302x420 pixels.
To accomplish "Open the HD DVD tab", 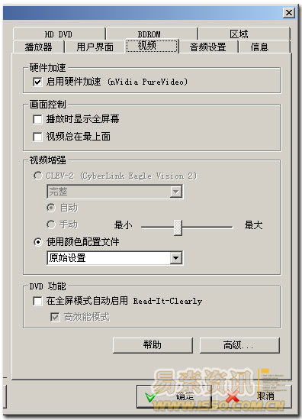I will [x=59, y=34].
